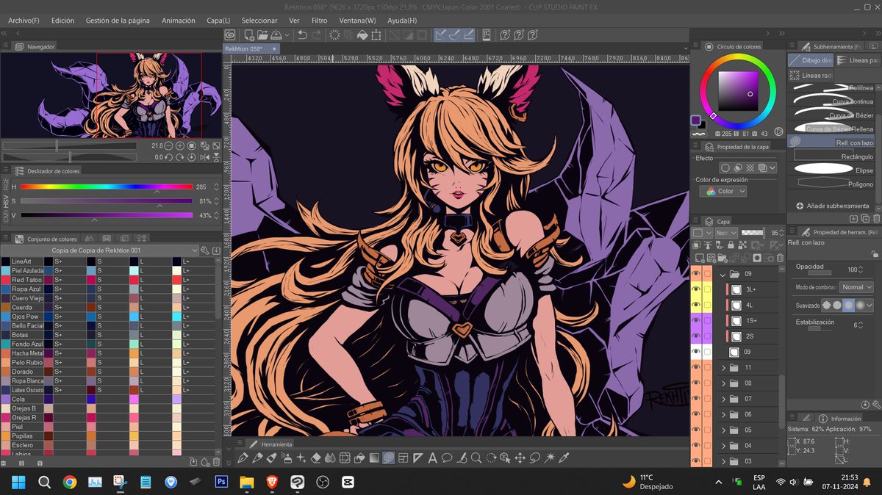Viewport: 882px width, 495px height.
Task: Adjust the H hue slider at 285
Action: click(107, 187)
